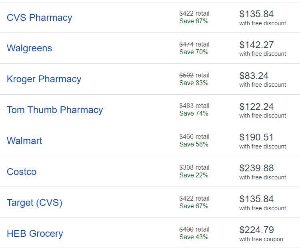The width and height of the screenshot is (300, 248).
Task: Click the "Save 22%" Costco savings text
Action: (194, 175)
